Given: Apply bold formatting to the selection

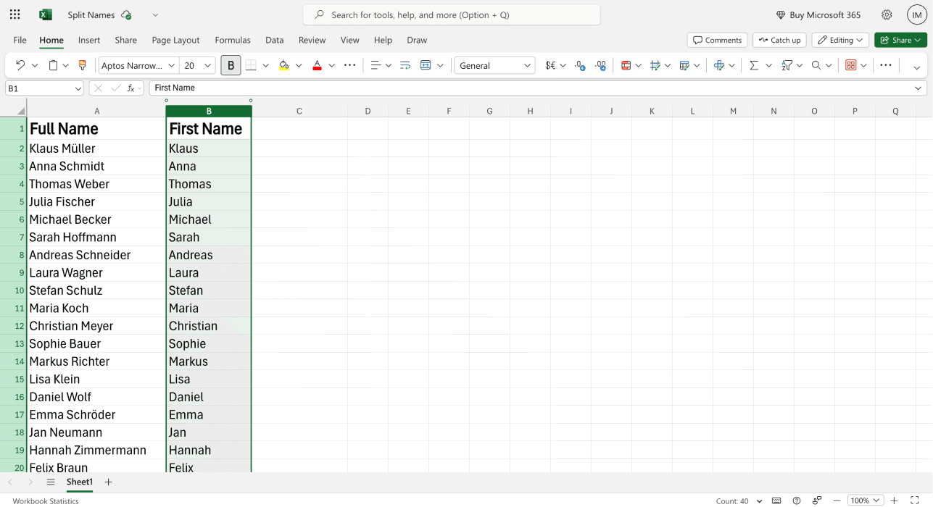Looking at the screenshot, I should click(231, 64).
